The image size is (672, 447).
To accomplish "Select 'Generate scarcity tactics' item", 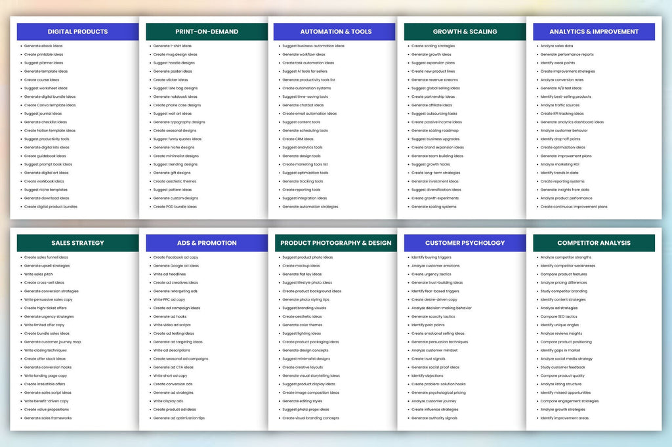I will (x=433, y=317).
